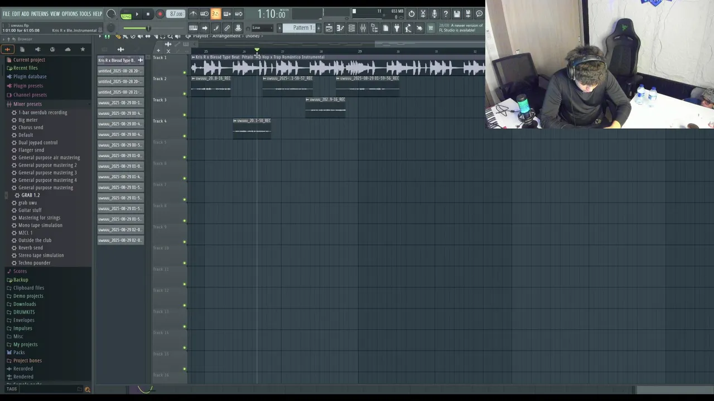Toggle the highlighted recording countdown button
Screen dimensions: 714x401
[216, 14]
